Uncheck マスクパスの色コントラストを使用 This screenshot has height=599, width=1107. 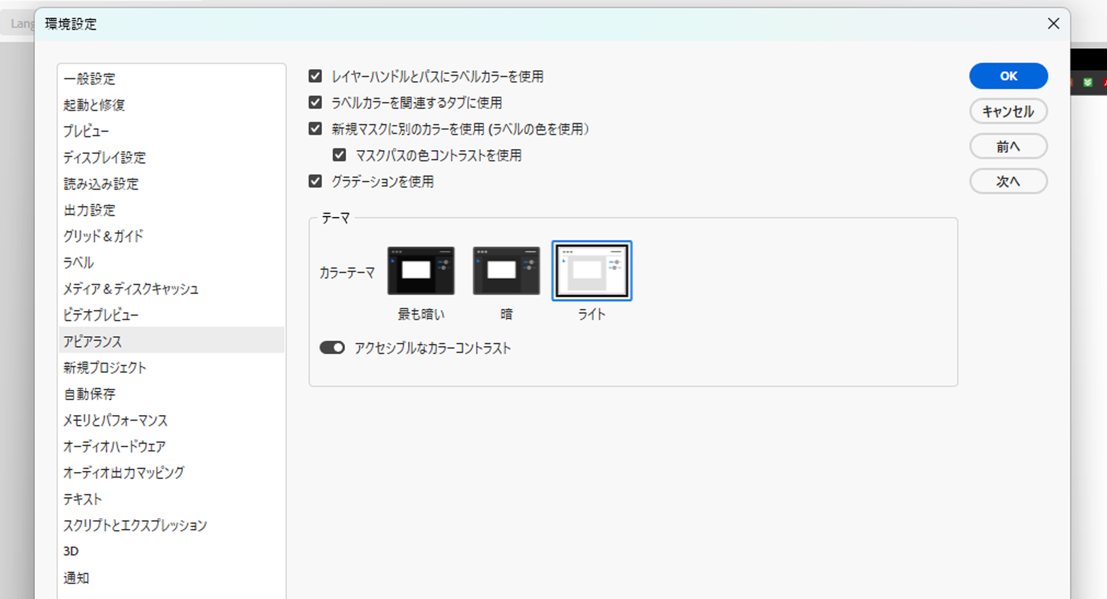[339, 155]
